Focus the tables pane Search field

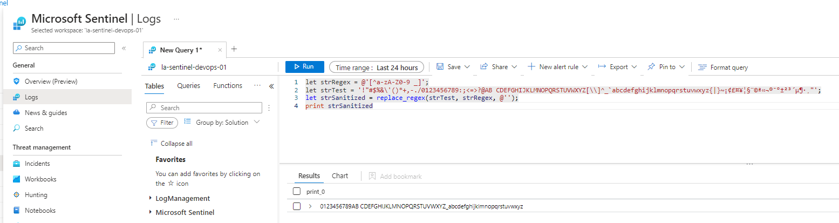tap(204, 108)
